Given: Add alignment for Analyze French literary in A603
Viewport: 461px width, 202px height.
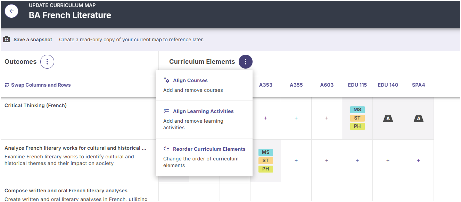Looking at the screenshot, I should click(327, 161).
